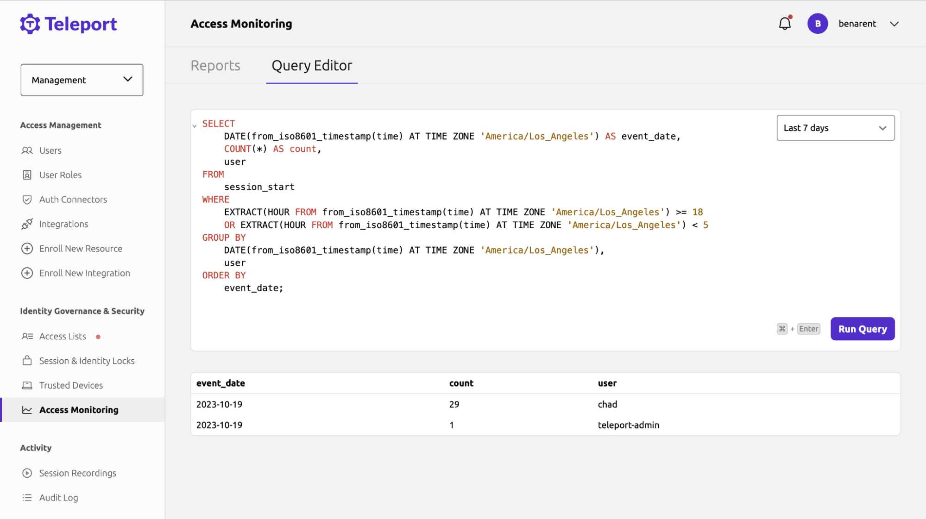
Task: Open the Last 7 days time range selector
Action: coord(835,128)
